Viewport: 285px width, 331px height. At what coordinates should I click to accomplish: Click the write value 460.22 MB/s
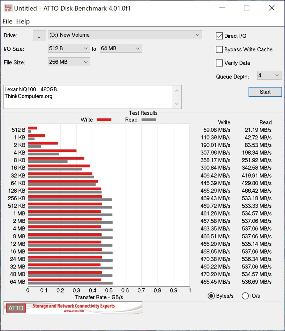(215, 266)
